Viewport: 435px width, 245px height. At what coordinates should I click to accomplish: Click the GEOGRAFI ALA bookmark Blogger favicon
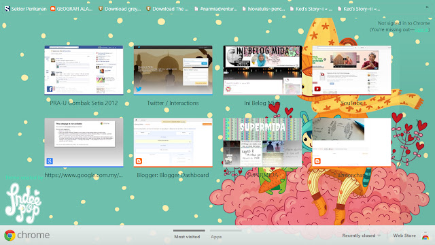53,9
